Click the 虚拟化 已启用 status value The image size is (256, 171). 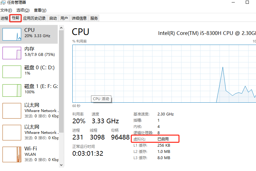tap(163, 139)
